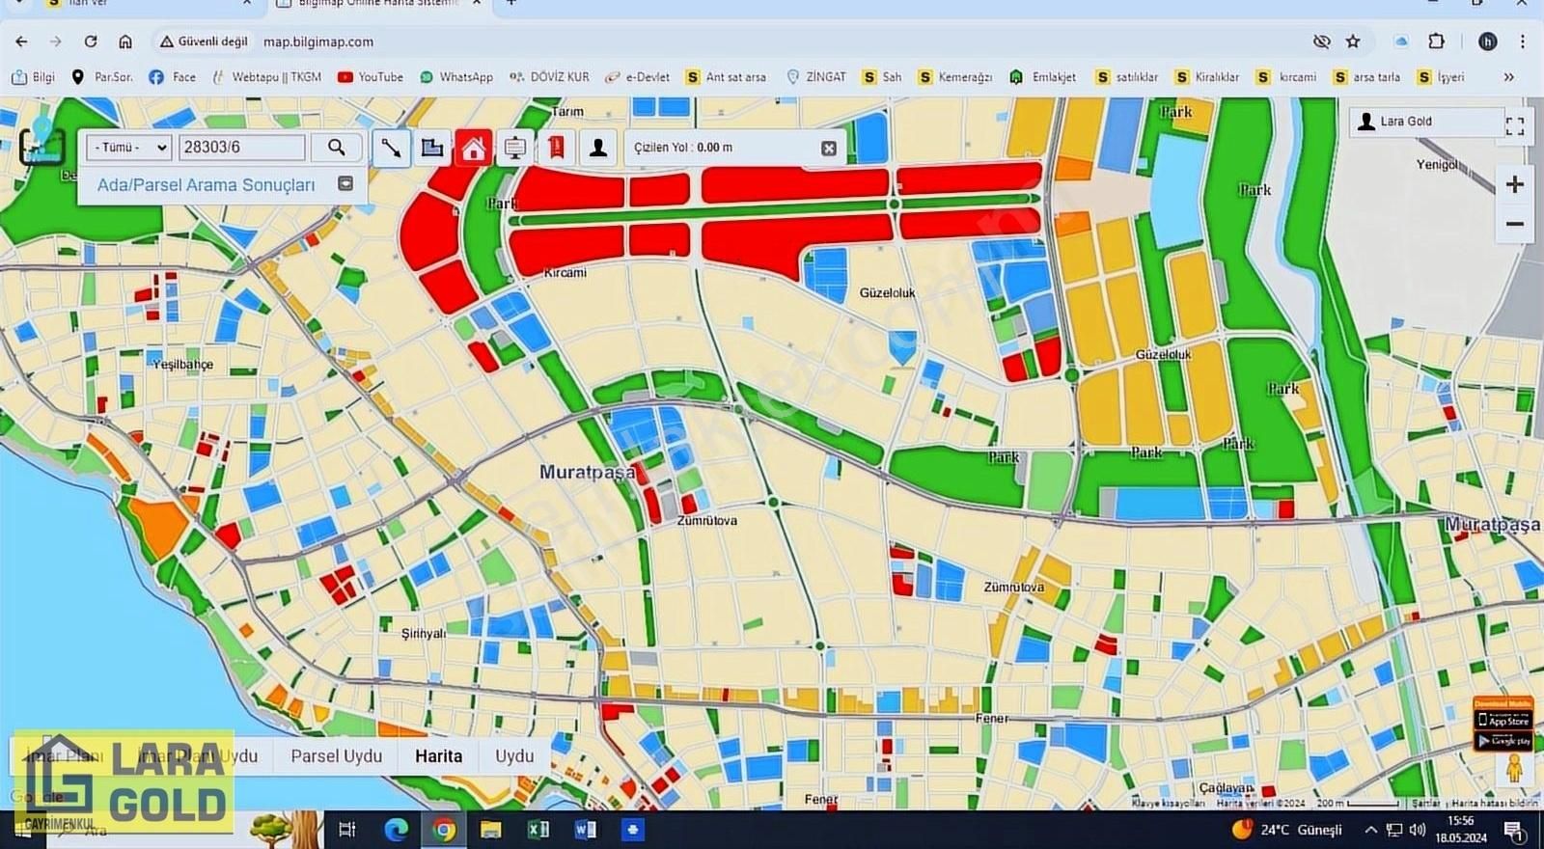Open the YouTube bookmark

[371, 77]
